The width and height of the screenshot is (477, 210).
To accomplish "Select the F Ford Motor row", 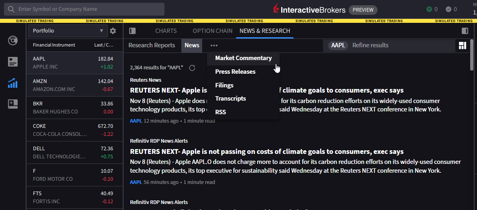I will (x=75, y=175).
